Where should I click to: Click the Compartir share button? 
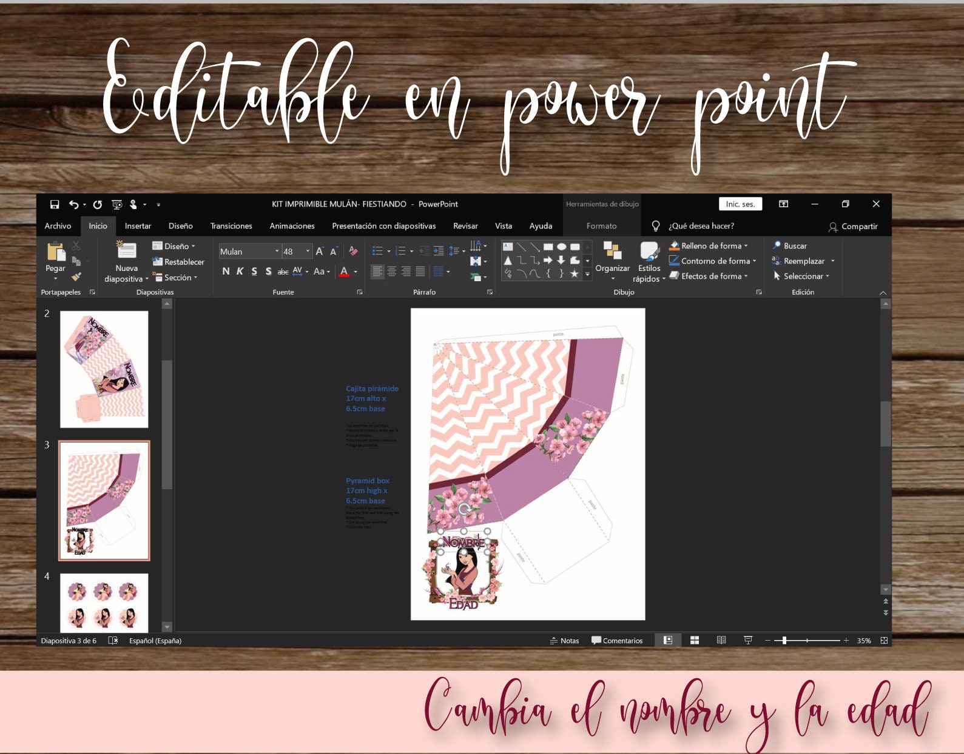click(853, 226)
